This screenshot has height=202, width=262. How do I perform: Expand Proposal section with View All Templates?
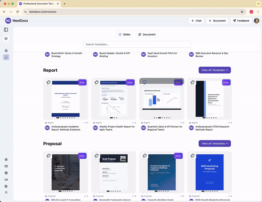coord(214,143)
